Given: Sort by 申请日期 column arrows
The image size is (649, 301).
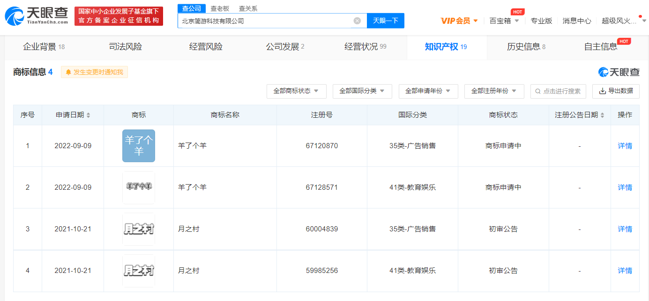Looking at the screenshot, I should 89,115.
